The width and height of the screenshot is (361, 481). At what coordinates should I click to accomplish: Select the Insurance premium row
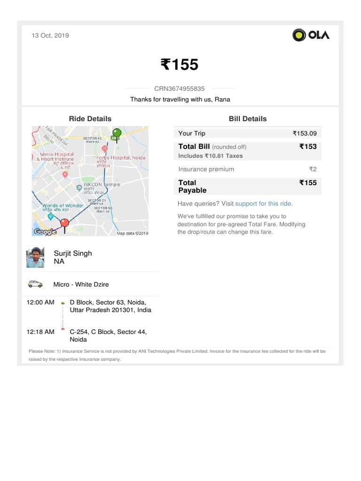(x=247, y=169)
